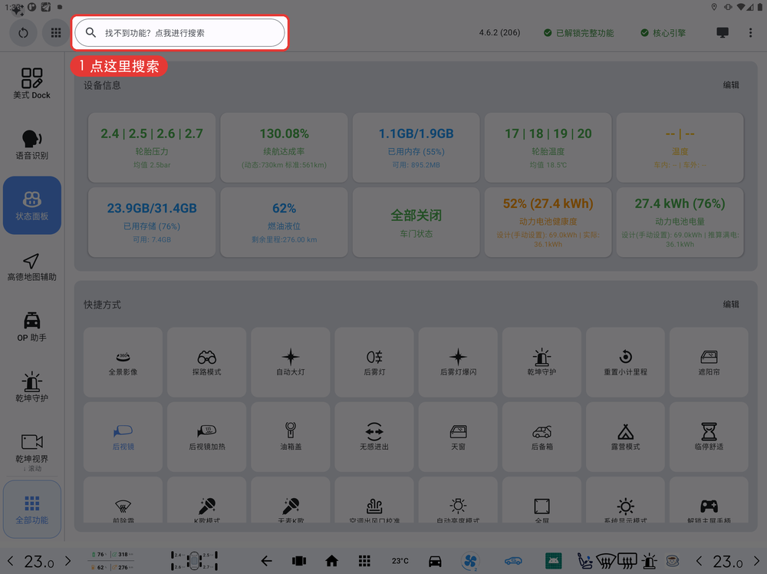Enable the 露营模式 shortcut

click(x=625, y=437)
